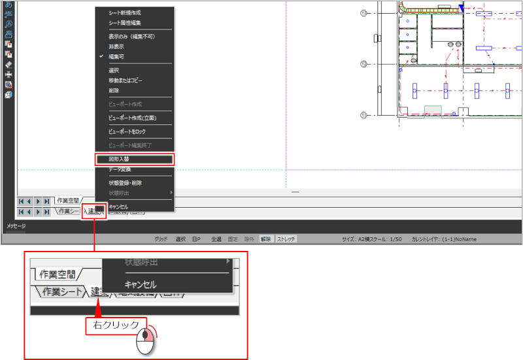Choose ビューポートをロック menu entry
The width and height of the screenshot is (523, 360).
pyautogui.click(x=127, y=131)
